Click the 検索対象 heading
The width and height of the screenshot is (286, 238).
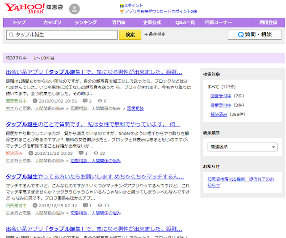pos(211,74)
